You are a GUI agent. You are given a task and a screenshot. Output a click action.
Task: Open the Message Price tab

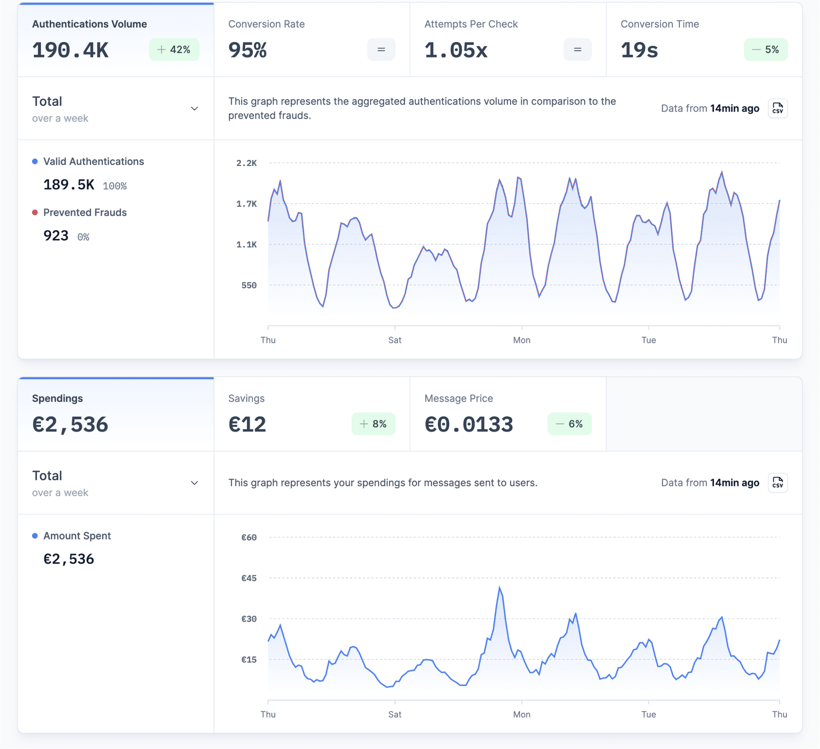click(508, 414)
